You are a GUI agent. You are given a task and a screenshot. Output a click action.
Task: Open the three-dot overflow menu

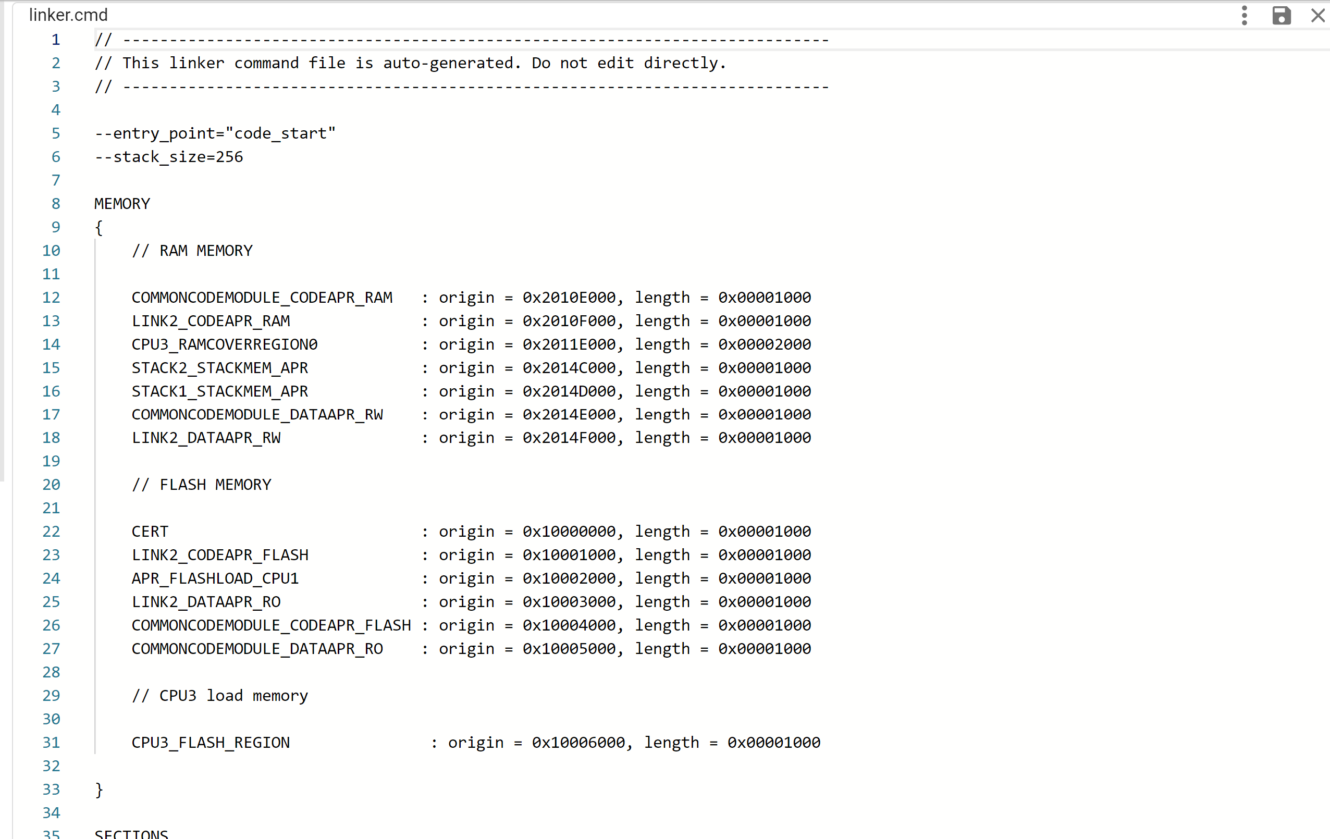tap(1245, 15)
